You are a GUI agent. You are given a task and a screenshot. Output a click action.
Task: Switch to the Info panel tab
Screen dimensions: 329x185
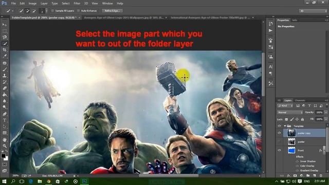295,20
